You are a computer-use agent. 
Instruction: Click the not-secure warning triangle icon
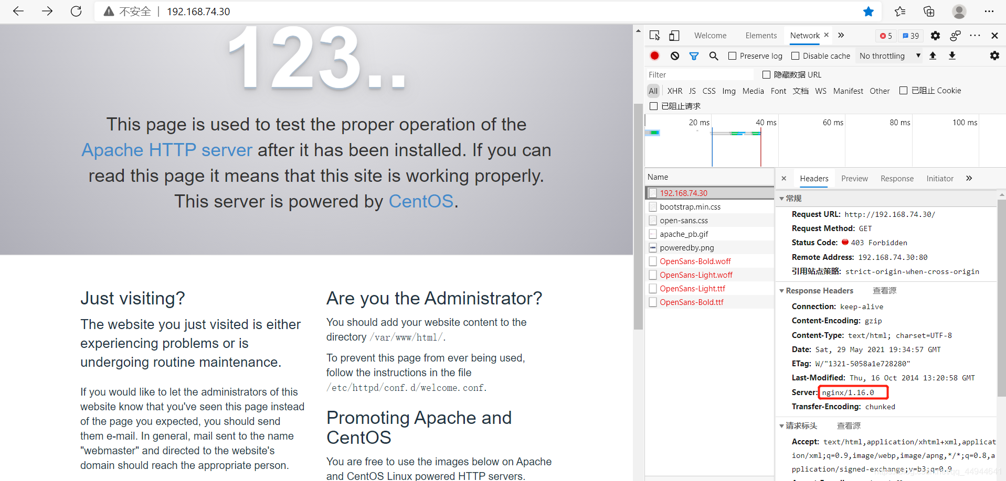(109, 12)
